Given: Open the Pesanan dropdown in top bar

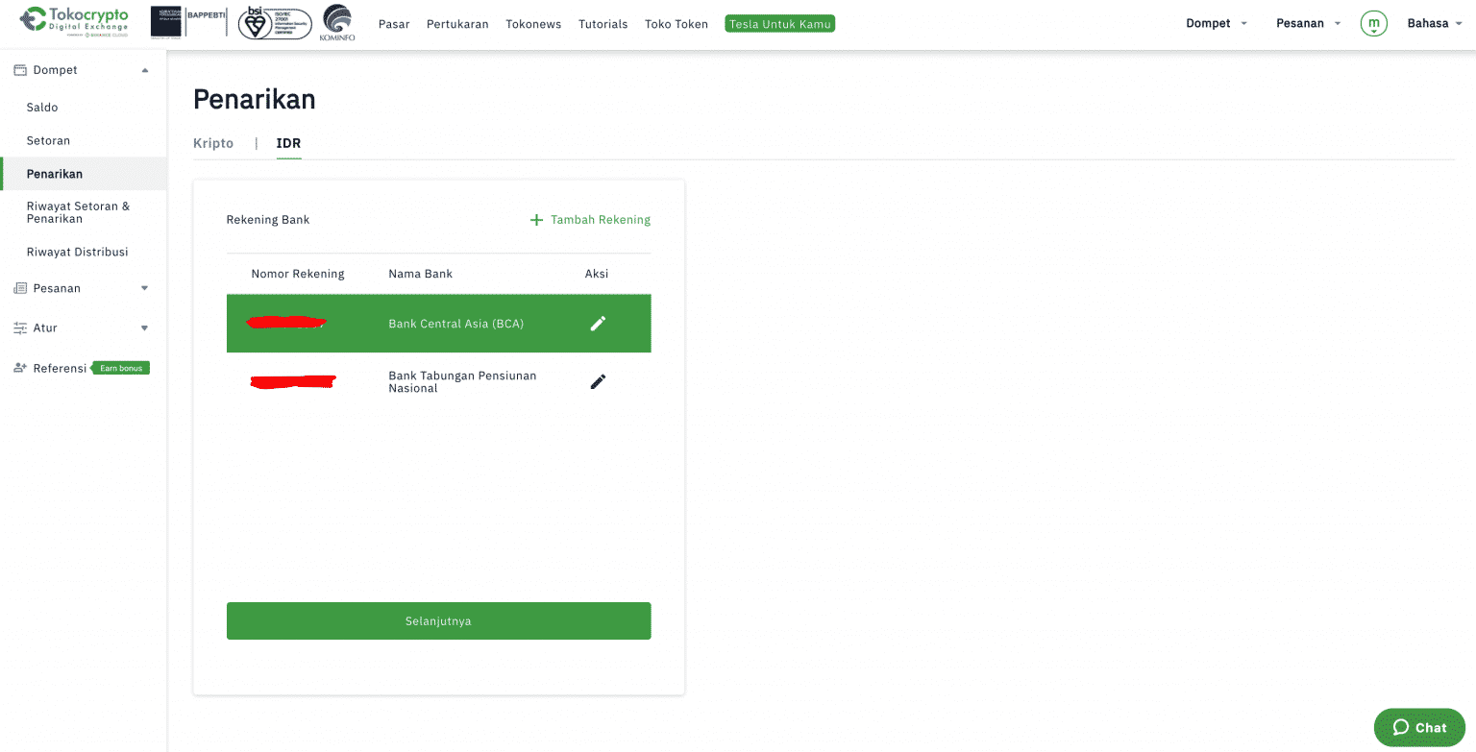Looking at the screenshot, I should point(1308,23).
